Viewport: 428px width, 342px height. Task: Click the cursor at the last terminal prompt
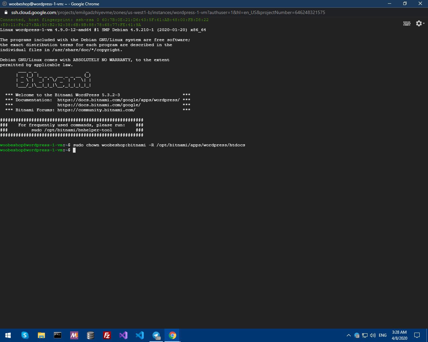(x=74, y=150)
